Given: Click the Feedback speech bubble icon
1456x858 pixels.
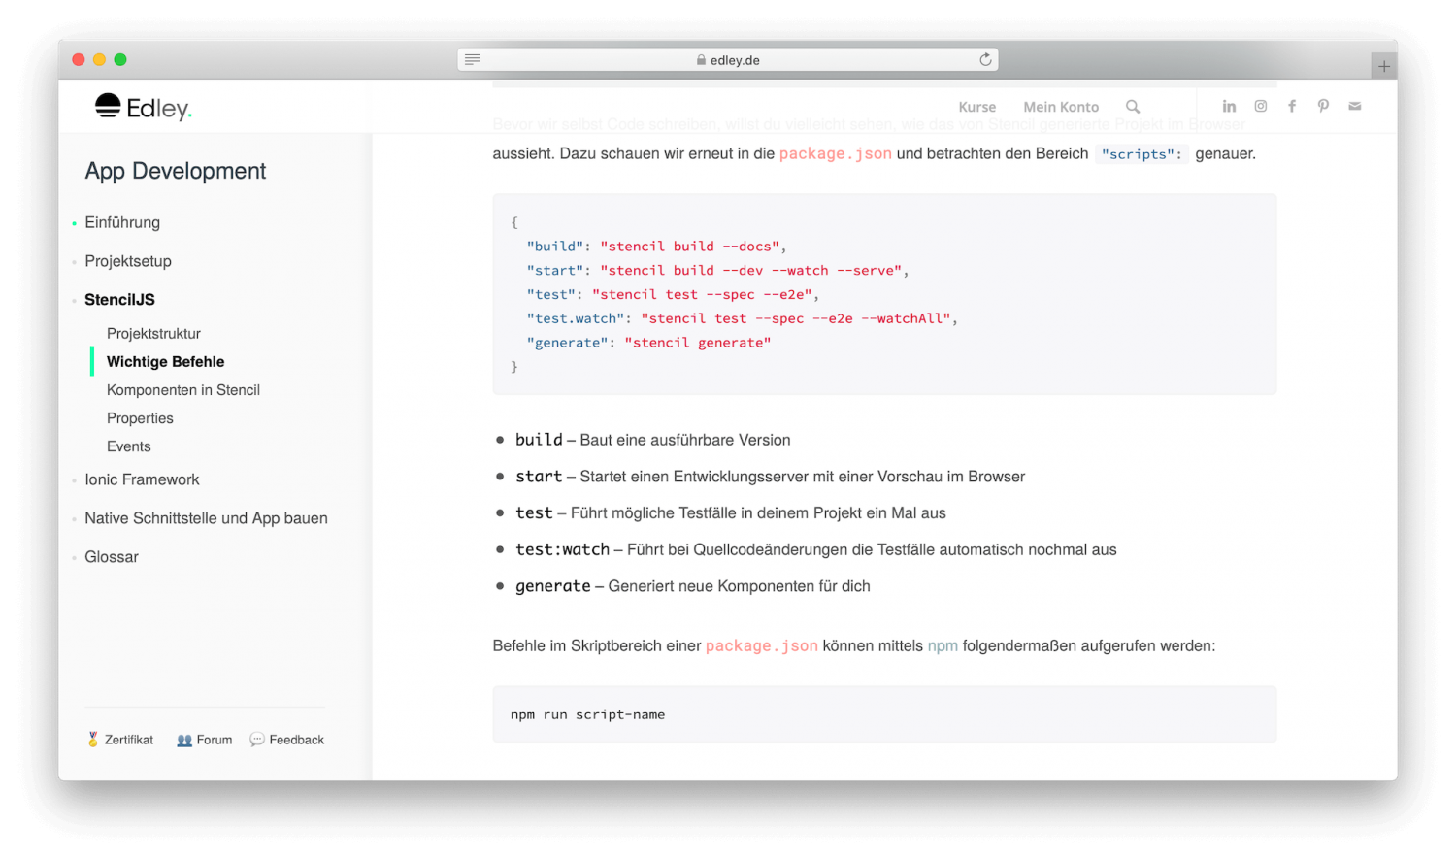Looking at the screenshot, I should 257,739.
